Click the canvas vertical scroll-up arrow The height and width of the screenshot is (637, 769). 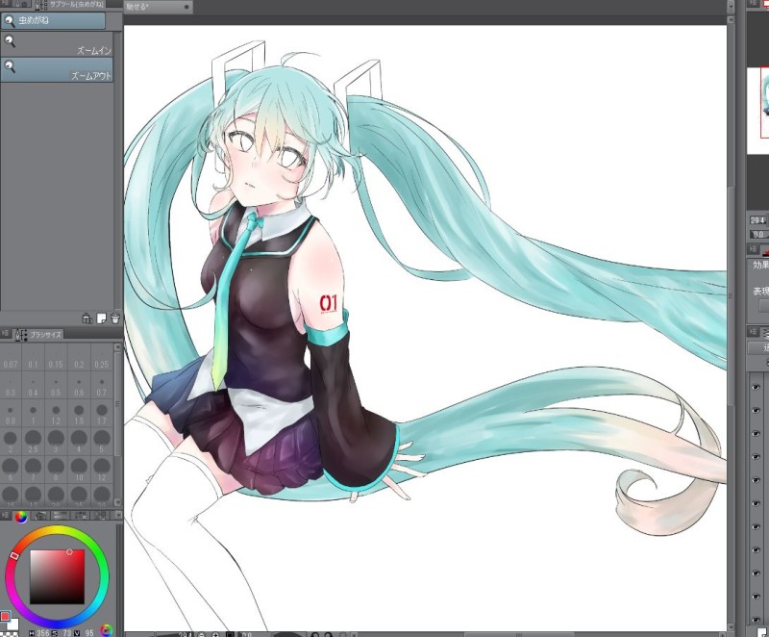pos(731,19)
